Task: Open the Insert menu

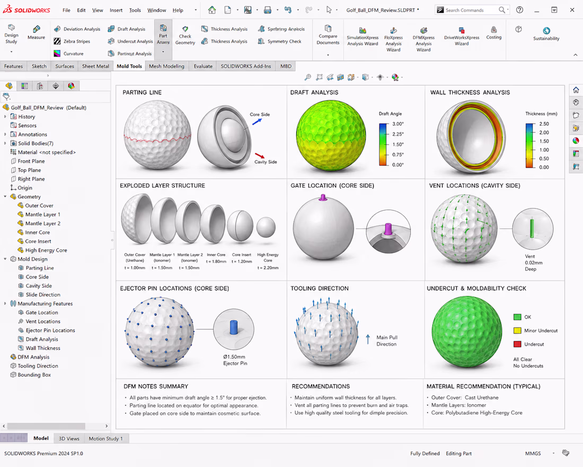Action: tap(116, 10)
